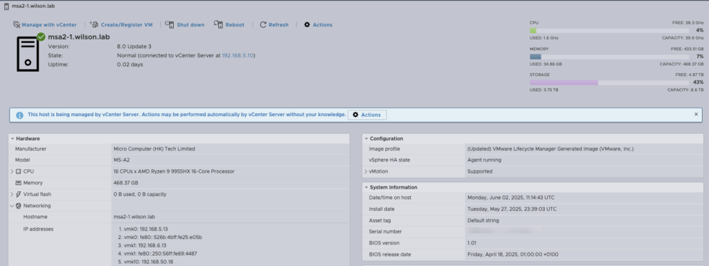Select the model value MS-A2
Screen dimensions: 709x266
[122, 160]
